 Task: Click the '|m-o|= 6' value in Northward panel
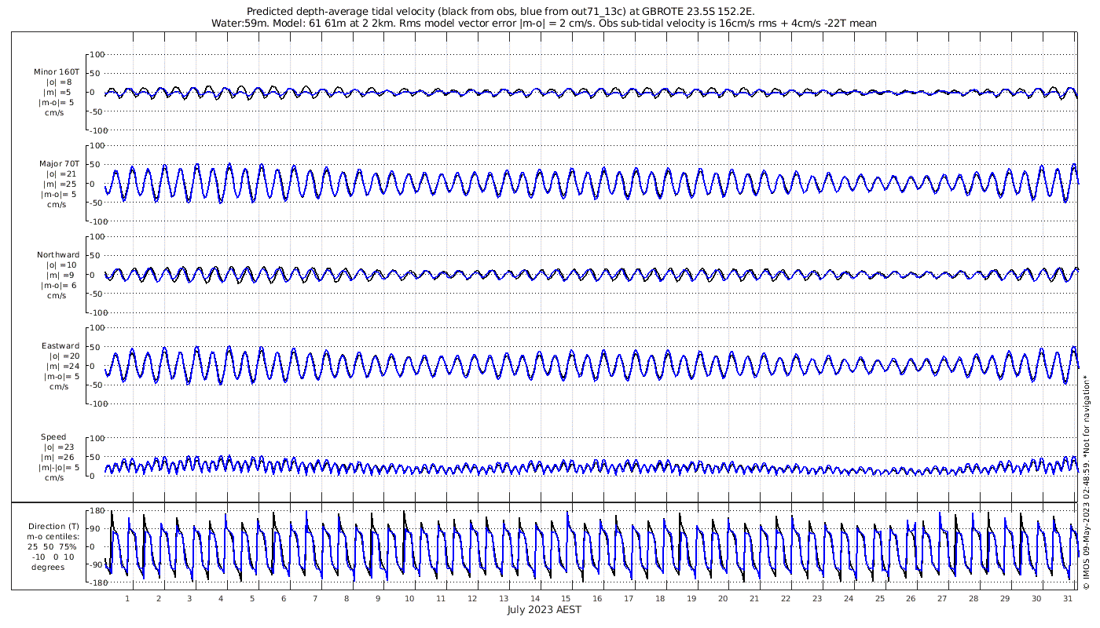(x=60, y=286)
